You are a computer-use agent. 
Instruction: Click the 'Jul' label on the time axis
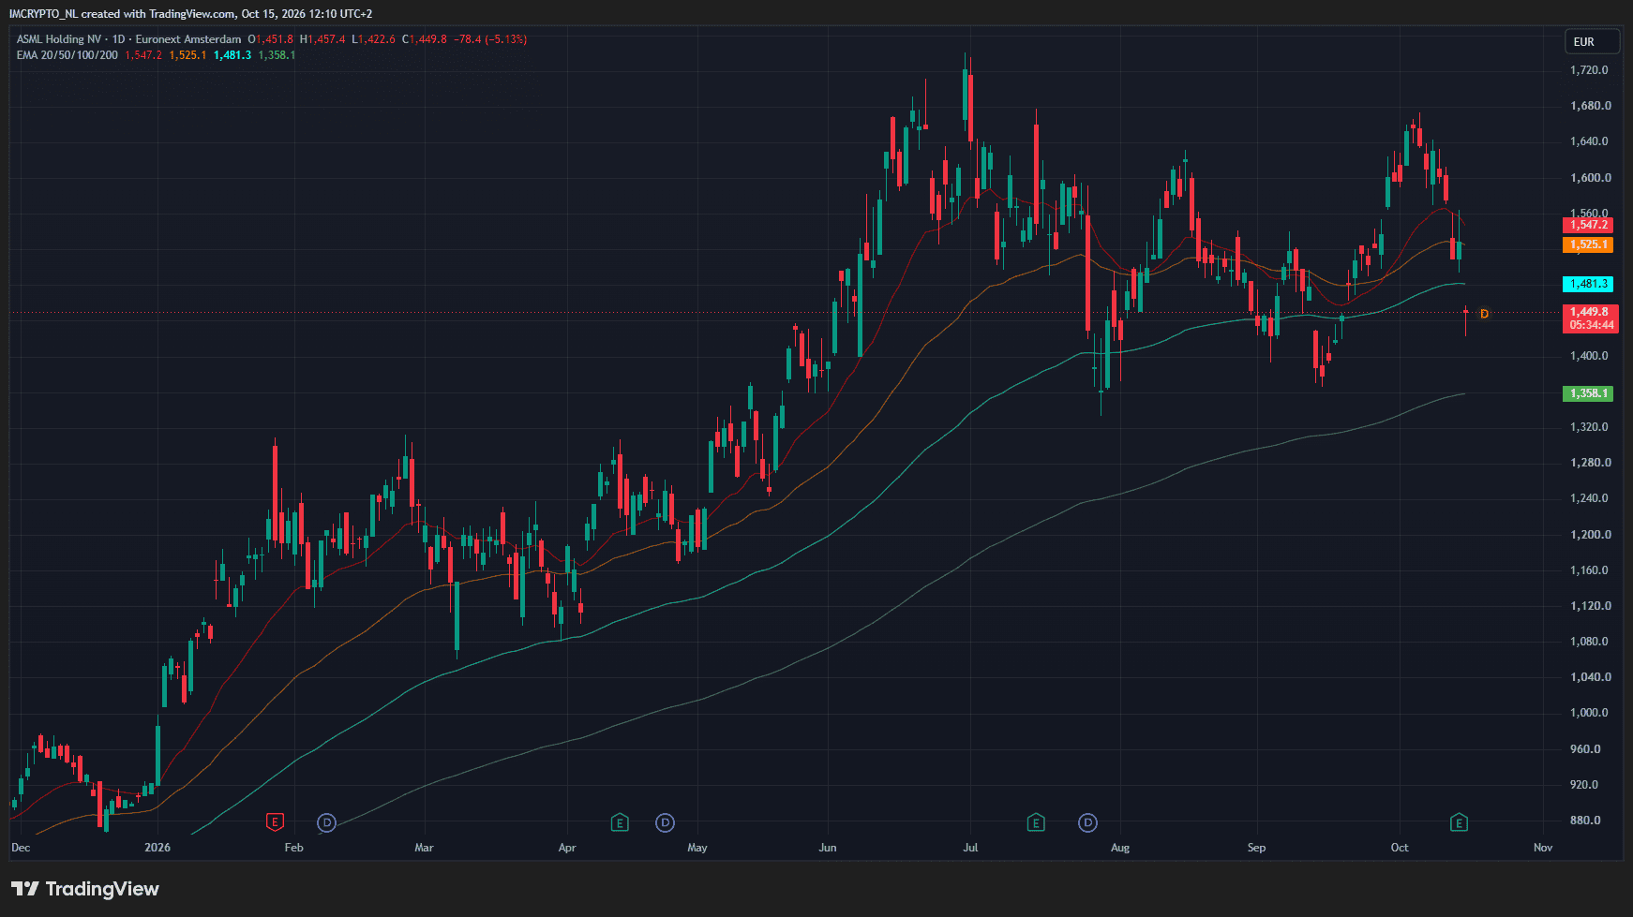[x=970, y=848]
